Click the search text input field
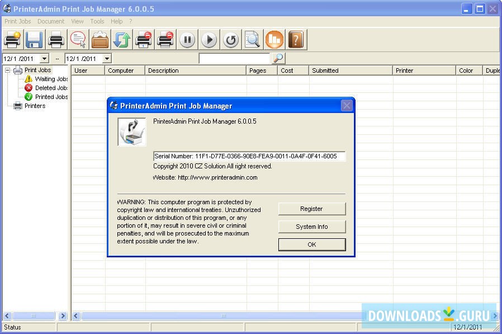 [x=234, y=59]
